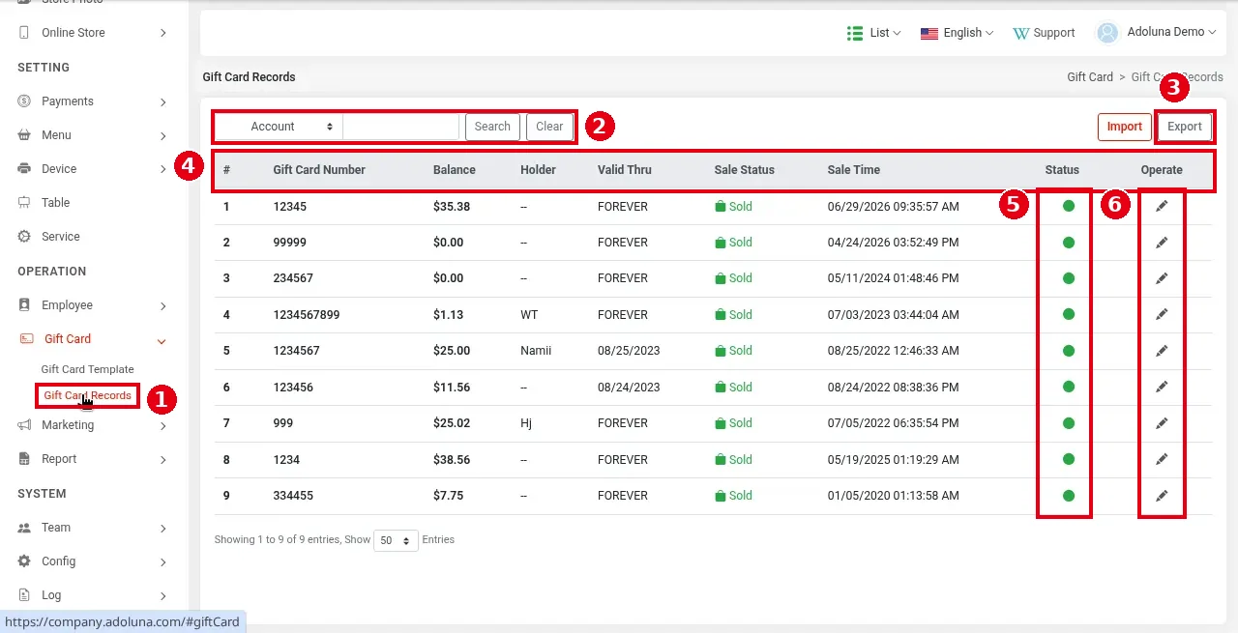Toggle status dot for card 234567
The image size is (1238, 633).
[x=1069, y=278]
